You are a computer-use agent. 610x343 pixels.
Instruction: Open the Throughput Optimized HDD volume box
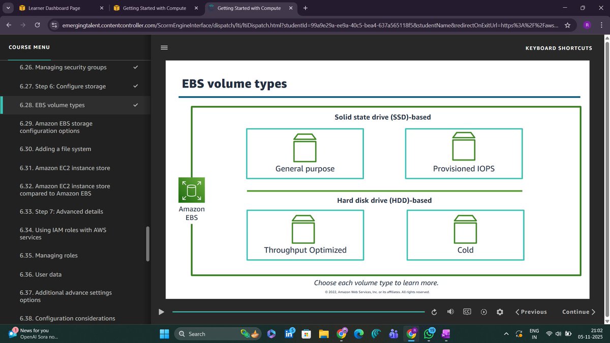pos(305,235)
